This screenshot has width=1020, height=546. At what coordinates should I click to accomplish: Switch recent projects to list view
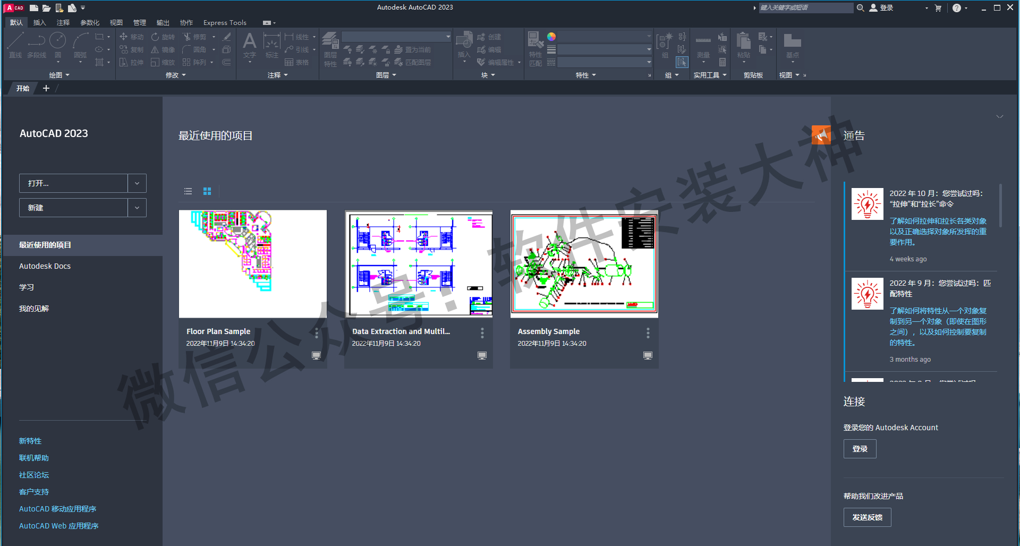click(188, 191)
